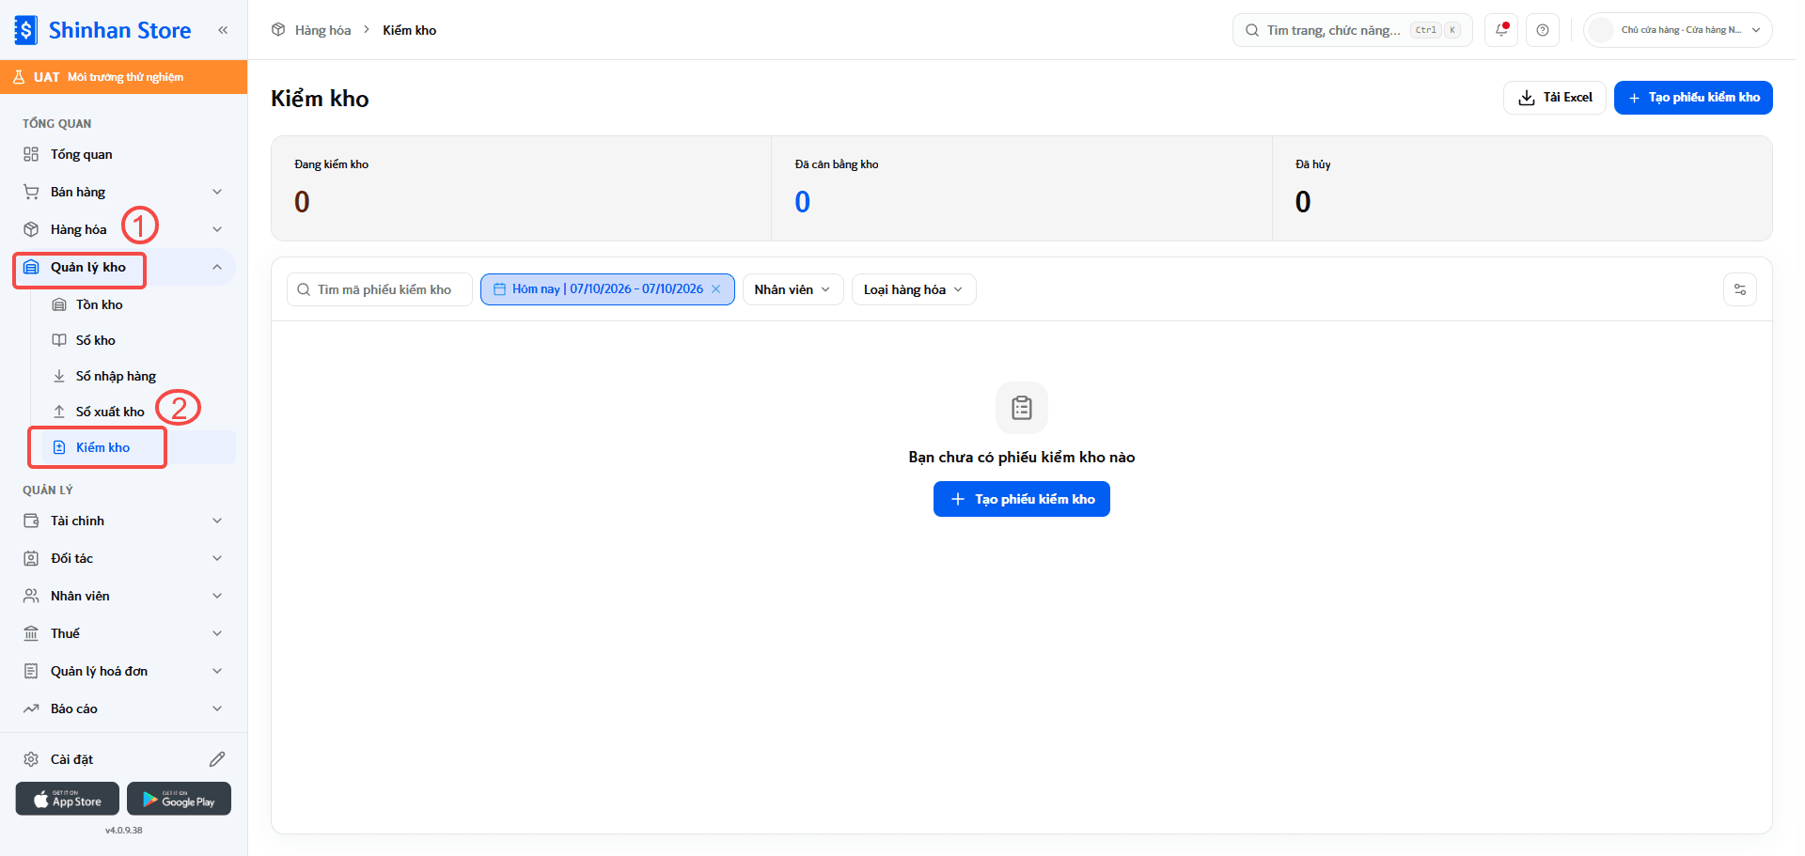Open the App Store download badge
The height and width of the screenshot is (856, 1805).
click(x=68, y=799)
